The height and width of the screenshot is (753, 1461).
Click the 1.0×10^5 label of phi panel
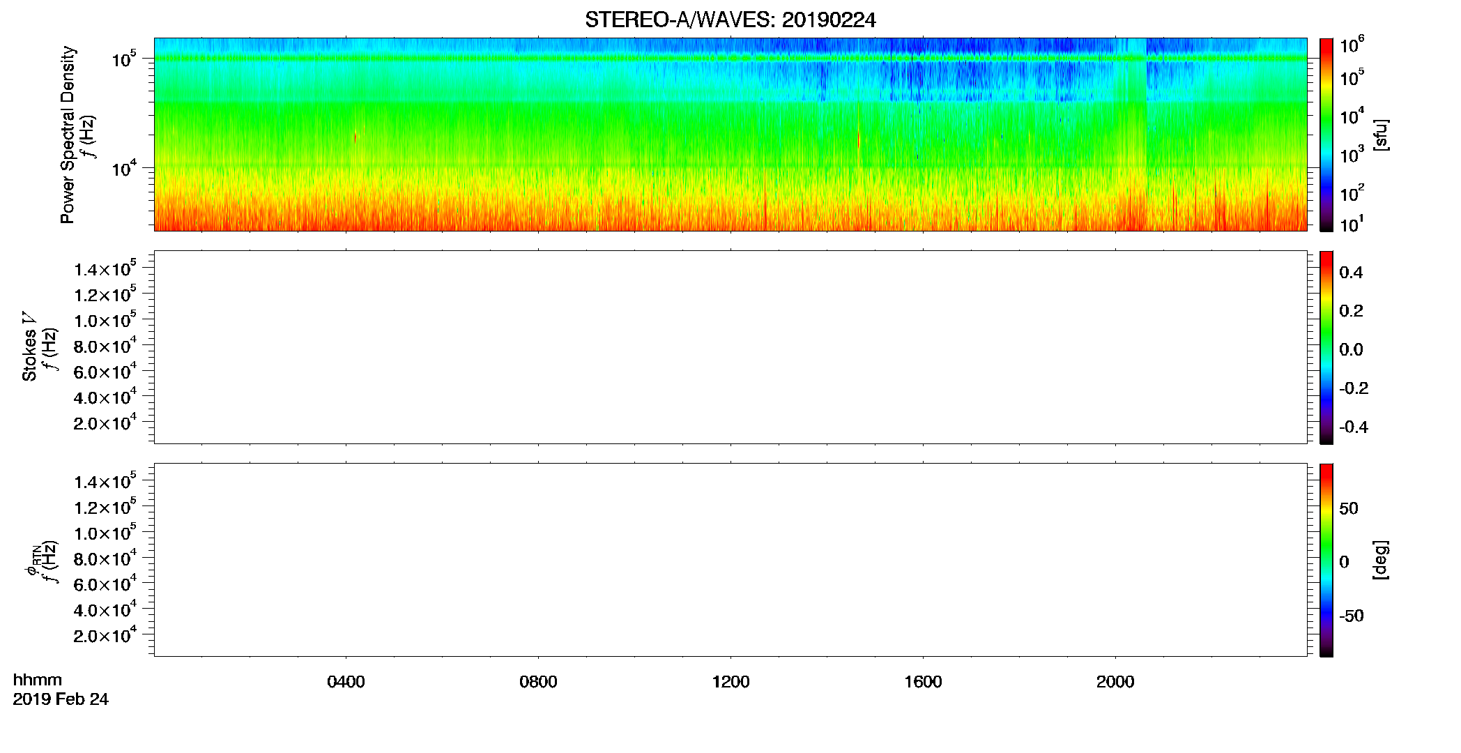pos(105,533)
